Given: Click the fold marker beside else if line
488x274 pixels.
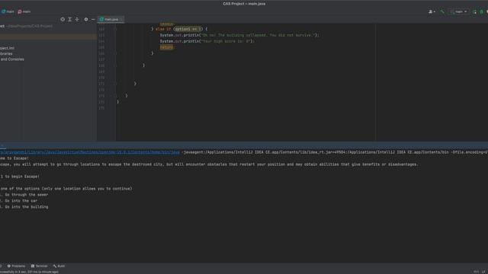Looking at the screenshot, I should pos(116,29).
